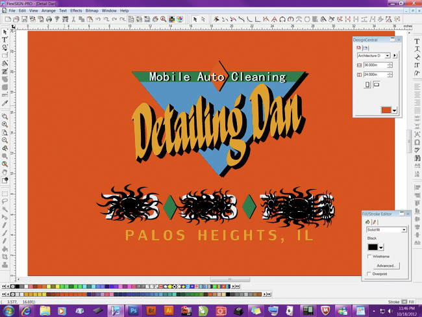The image size is (422, 317).
Task: Collapse the DesignCentral panel with its rollup button
Action: click(392, 40)
